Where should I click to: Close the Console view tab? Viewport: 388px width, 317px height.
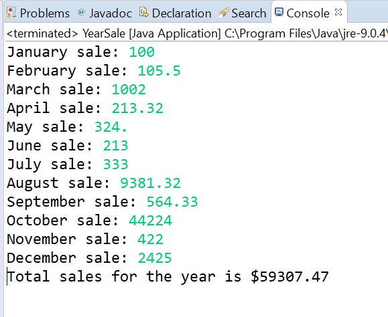point(338,12)
